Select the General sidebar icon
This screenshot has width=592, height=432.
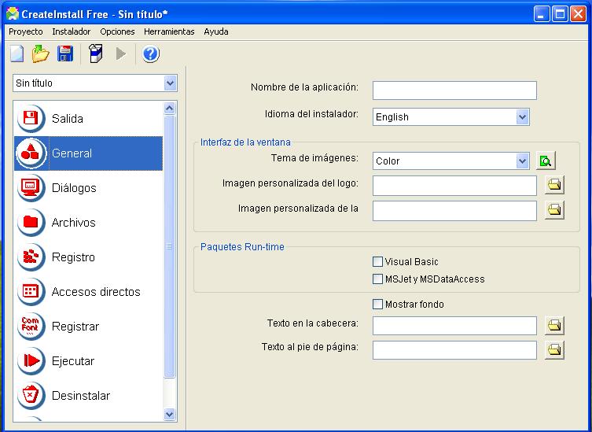pos(31,153)
